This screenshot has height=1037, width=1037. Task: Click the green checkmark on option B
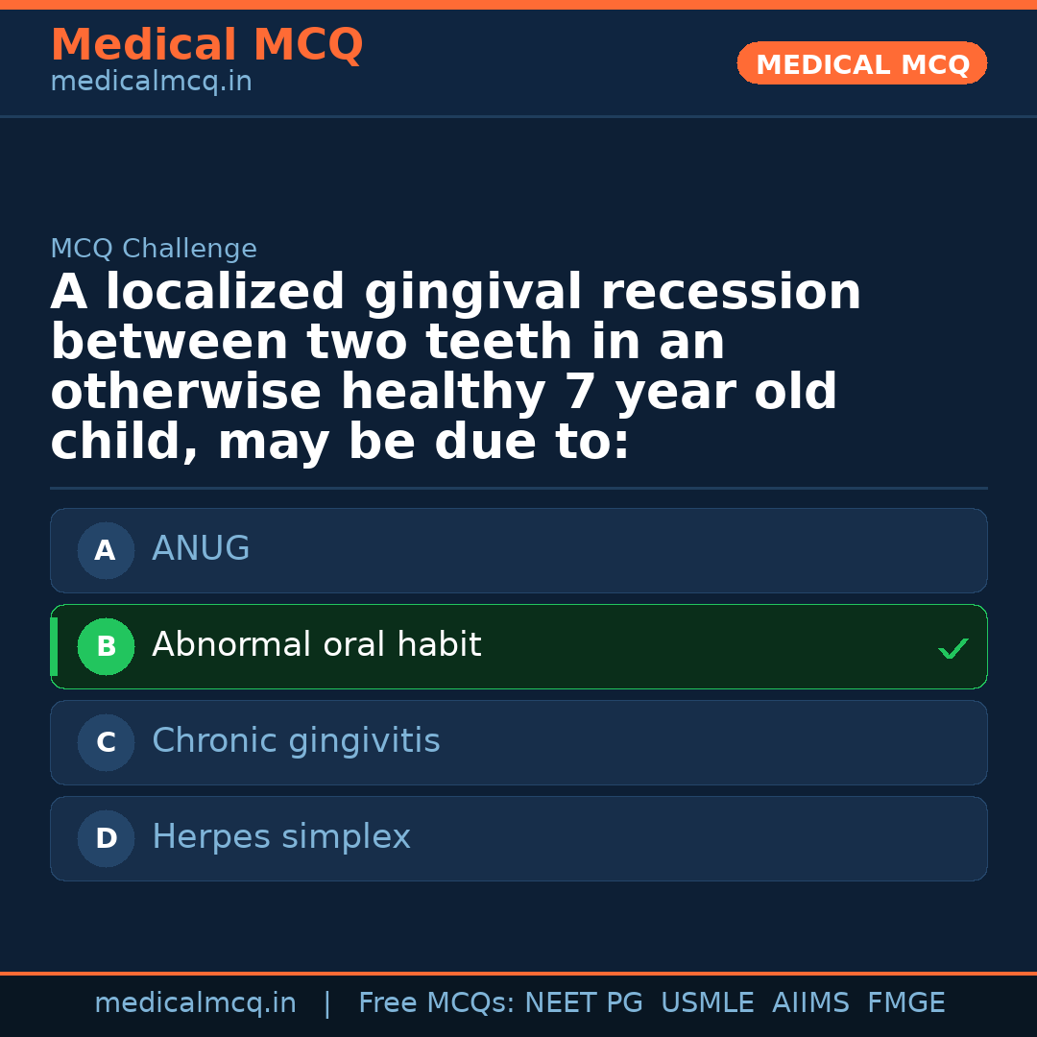pos(953,649)
